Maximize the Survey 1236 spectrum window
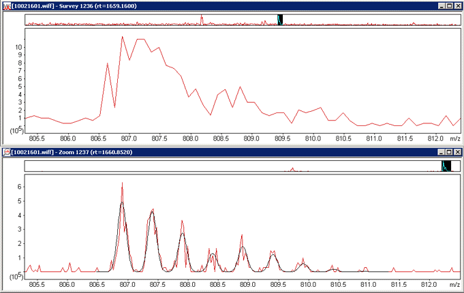The height and width of the screenshot is (293, 464). [x=448, y=6]
